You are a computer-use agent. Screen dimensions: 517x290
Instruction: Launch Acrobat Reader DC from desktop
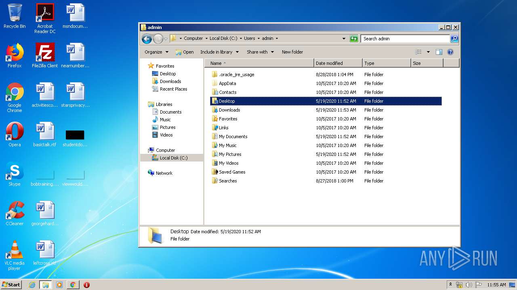pyautogui.click(x=45, y=18)
